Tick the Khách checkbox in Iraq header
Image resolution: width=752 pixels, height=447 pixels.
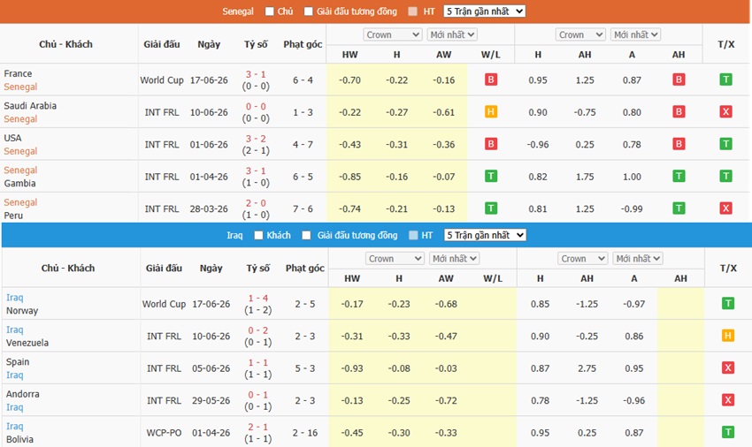pyautogui.click(x=258, y=235)
